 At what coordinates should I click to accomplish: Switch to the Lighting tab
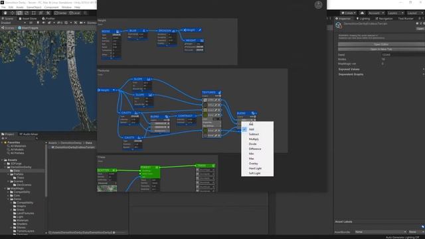pos(363,19)
